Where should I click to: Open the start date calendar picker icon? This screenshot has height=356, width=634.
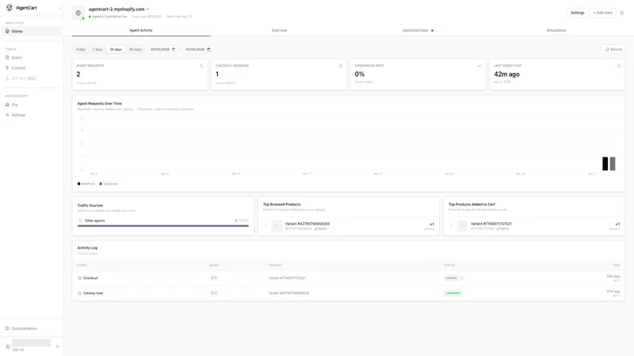174,49
